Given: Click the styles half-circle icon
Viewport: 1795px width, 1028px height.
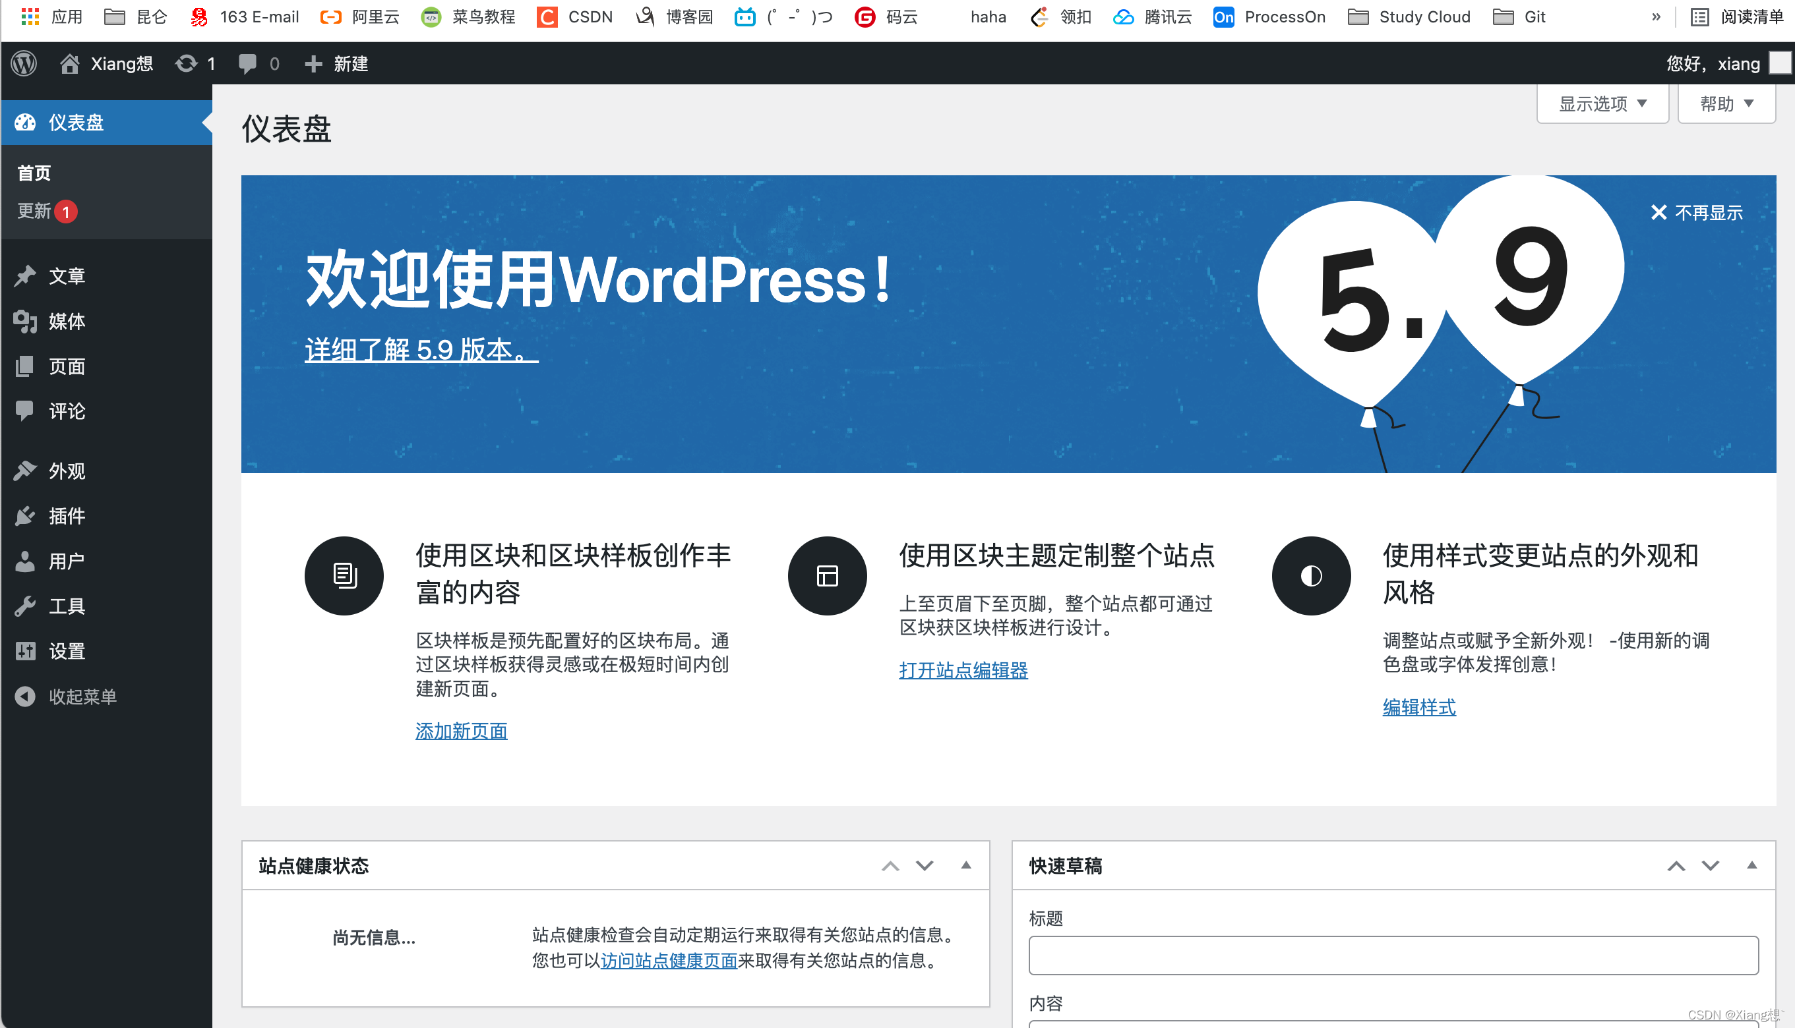Looking at the screenshot, I should [1311, 575].
